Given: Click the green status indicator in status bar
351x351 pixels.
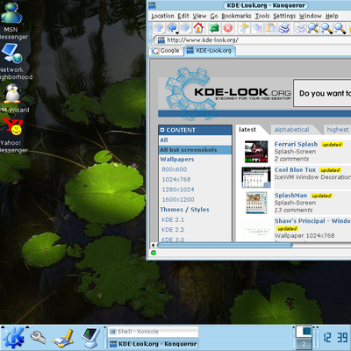Looking at the screenshot, I should 154,253.
